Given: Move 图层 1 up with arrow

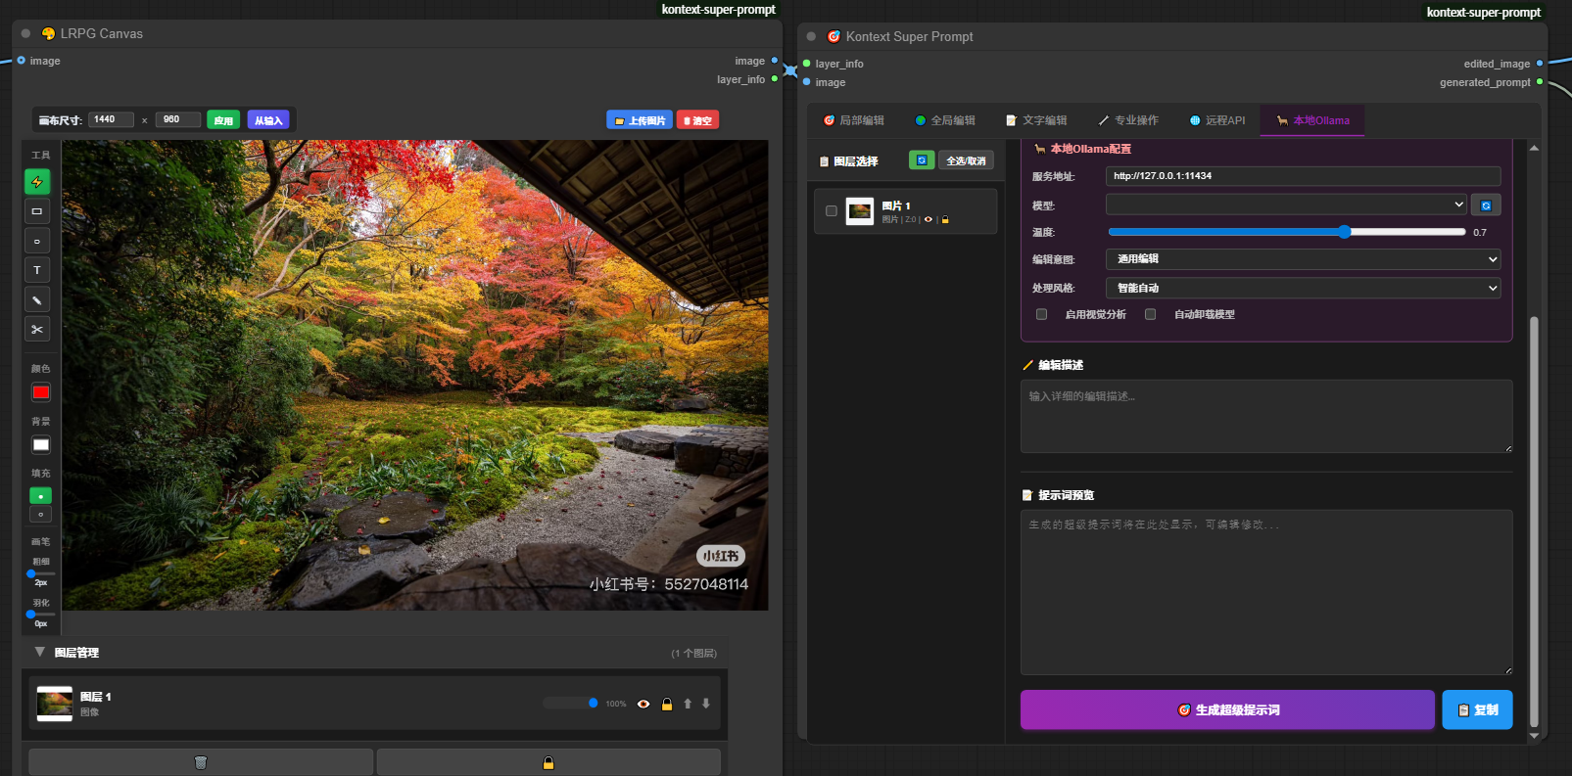Looking at the screenshot, I should coord(688,704).
